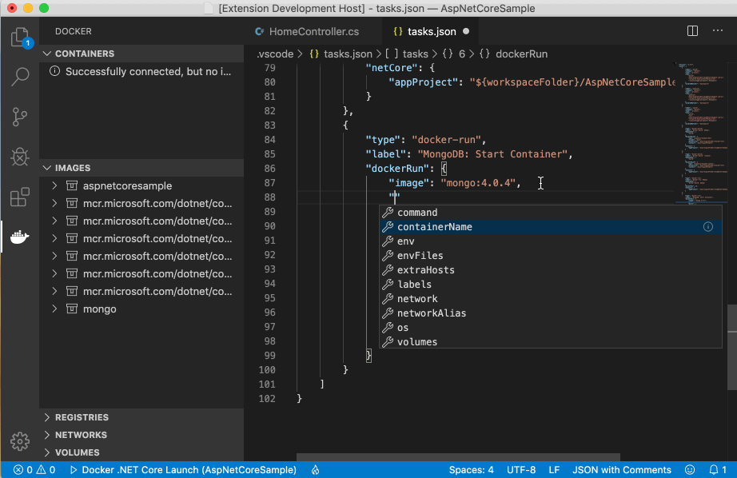The height and width of the screenshot is (478, 737).
Task: Click the "docker-run" type value
Action: 446,140
